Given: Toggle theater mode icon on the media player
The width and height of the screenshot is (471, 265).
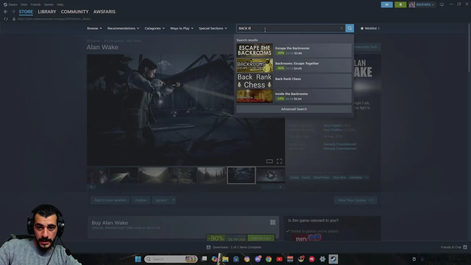Looking at the screenshot, I should [x=269, y=161].
